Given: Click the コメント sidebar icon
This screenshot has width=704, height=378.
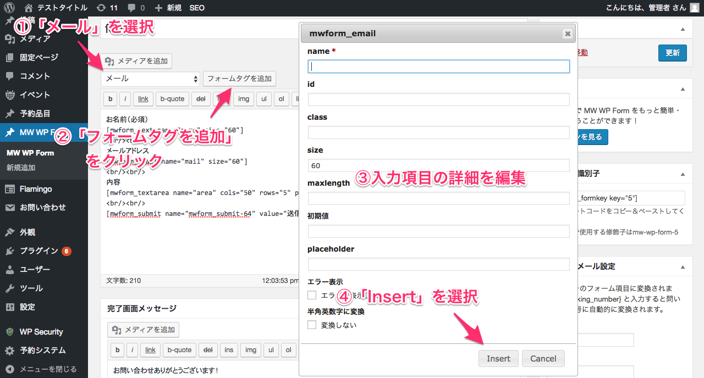Looking at the screenshot, I should (x=10, y=76).
